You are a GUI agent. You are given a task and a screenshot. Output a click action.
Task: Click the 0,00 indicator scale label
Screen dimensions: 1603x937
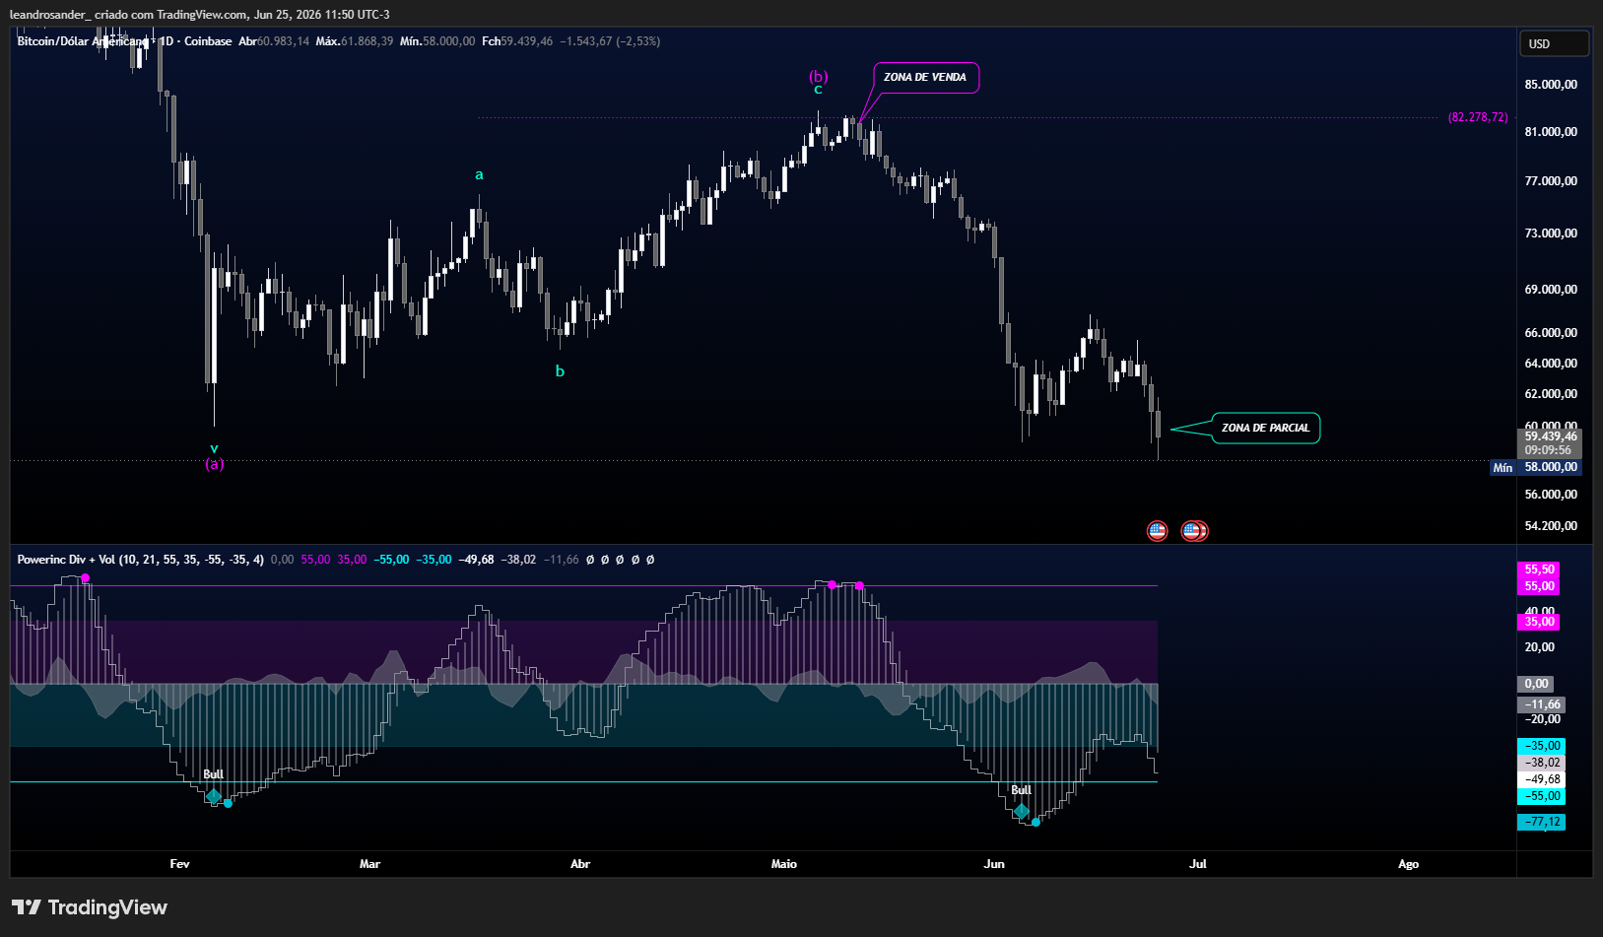coord(1536,684)
